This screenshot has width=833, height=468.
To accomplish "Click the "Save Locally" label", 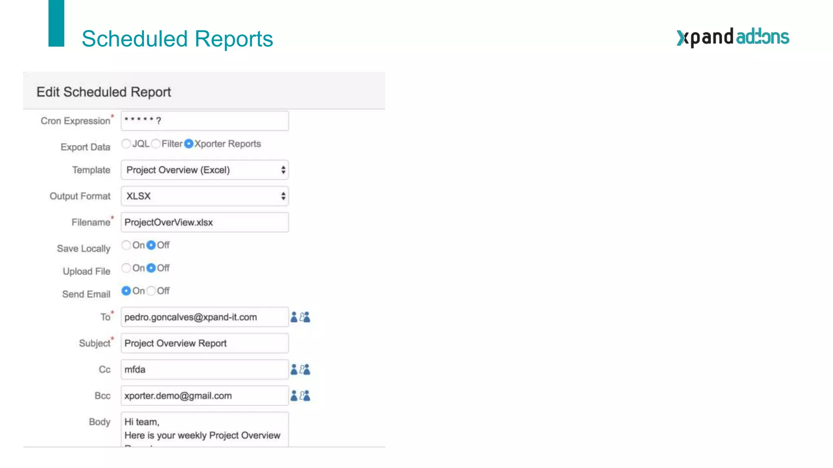I will tap(84, 249).
